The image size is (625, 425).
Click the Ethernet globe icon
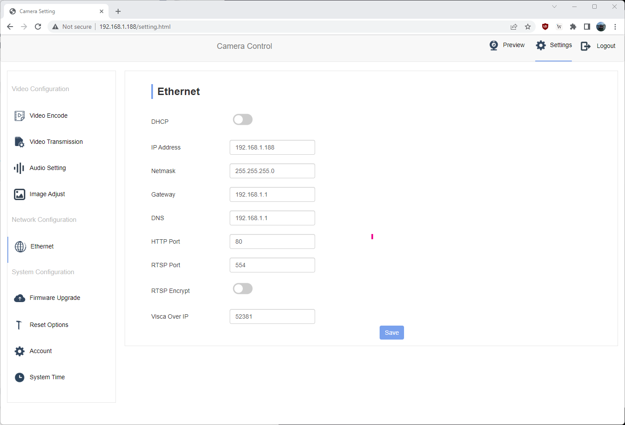click(x=20, y=246)
